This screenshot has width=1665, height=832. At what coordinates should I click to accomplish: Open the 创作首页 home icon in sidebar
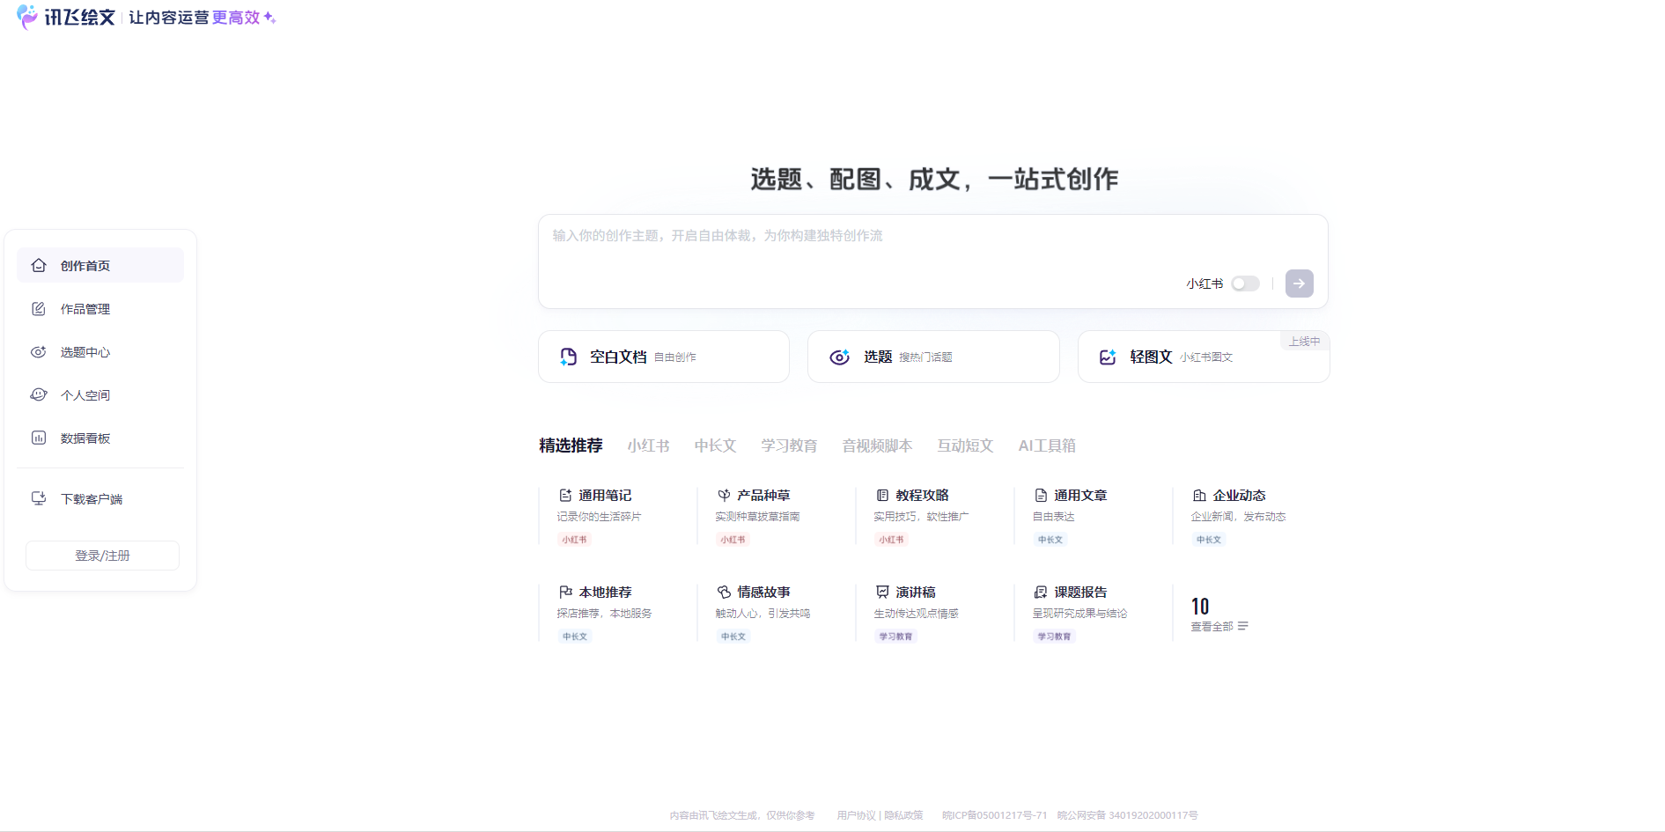[x=39, y=264]
